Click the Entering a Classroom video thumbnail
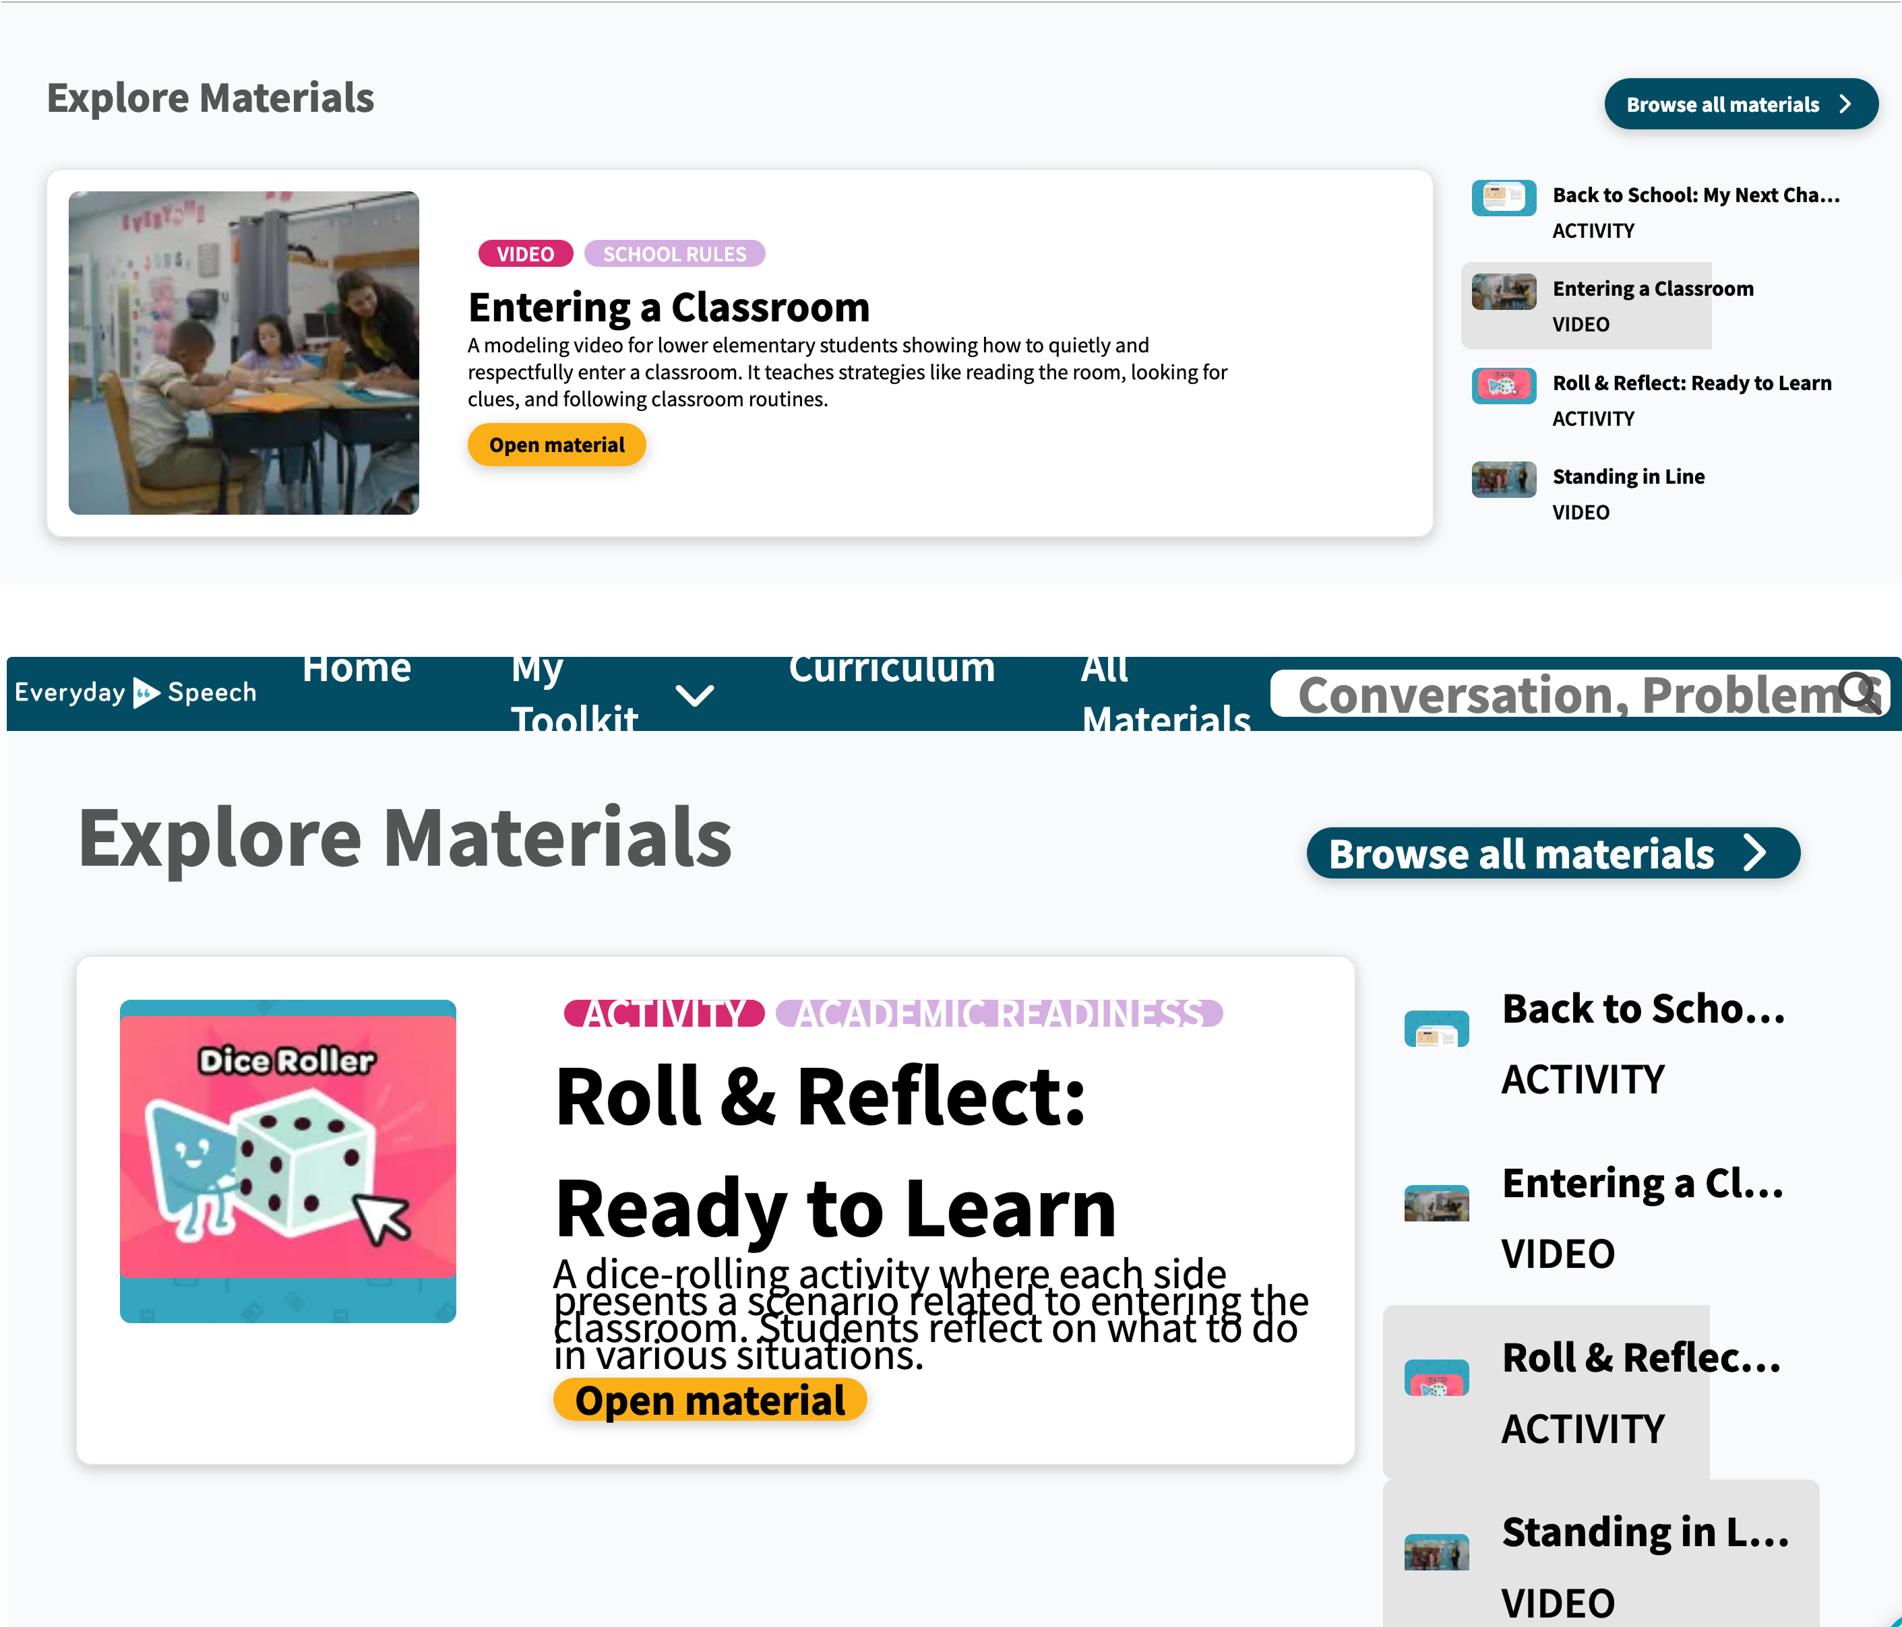 point(243,352)
